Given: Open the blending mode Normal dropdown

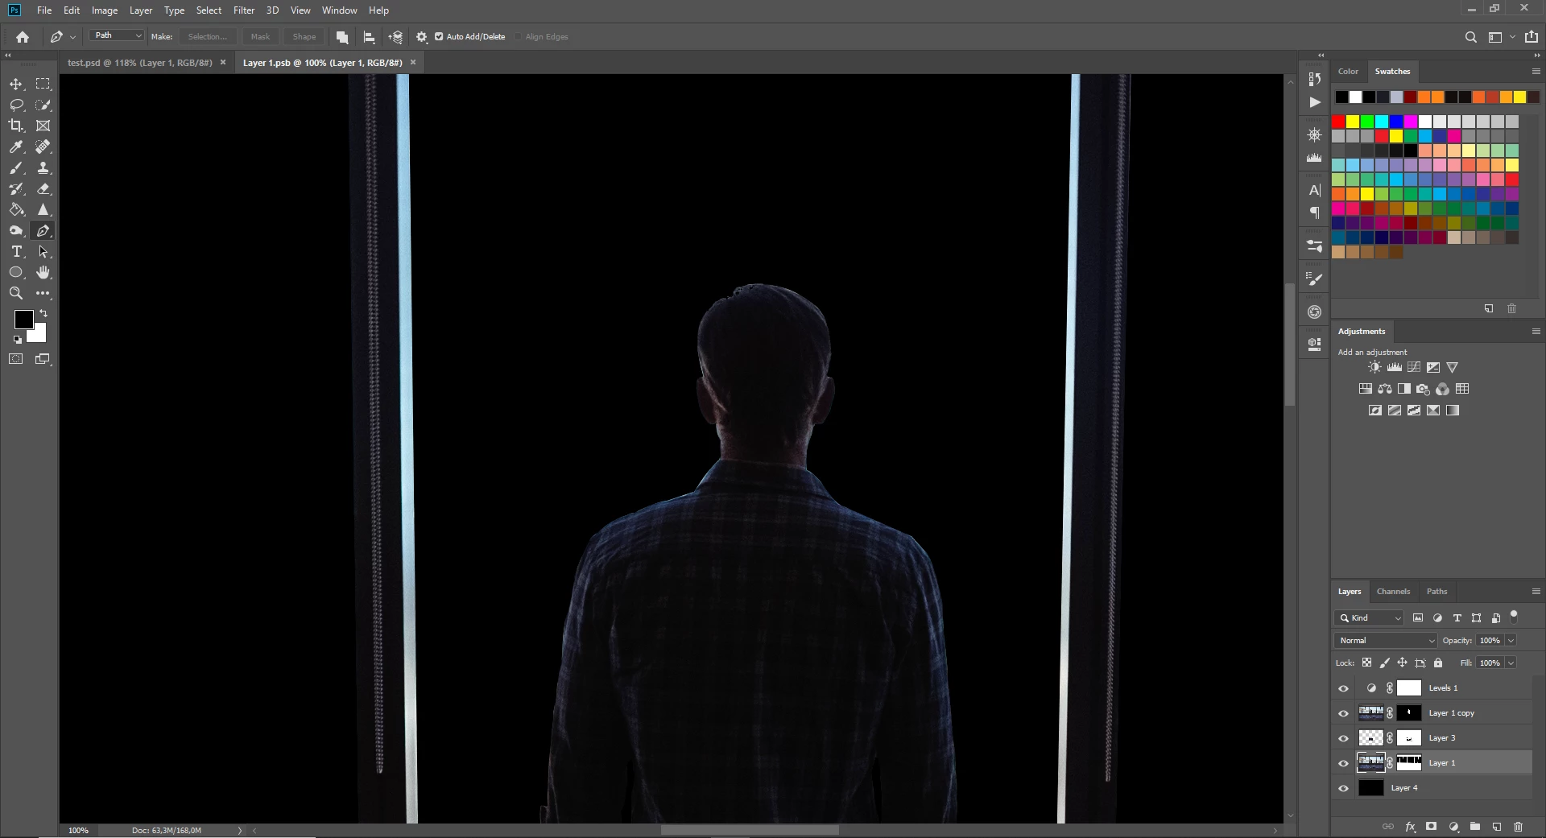Looking at the screenshot, I should click(1385, 641).
